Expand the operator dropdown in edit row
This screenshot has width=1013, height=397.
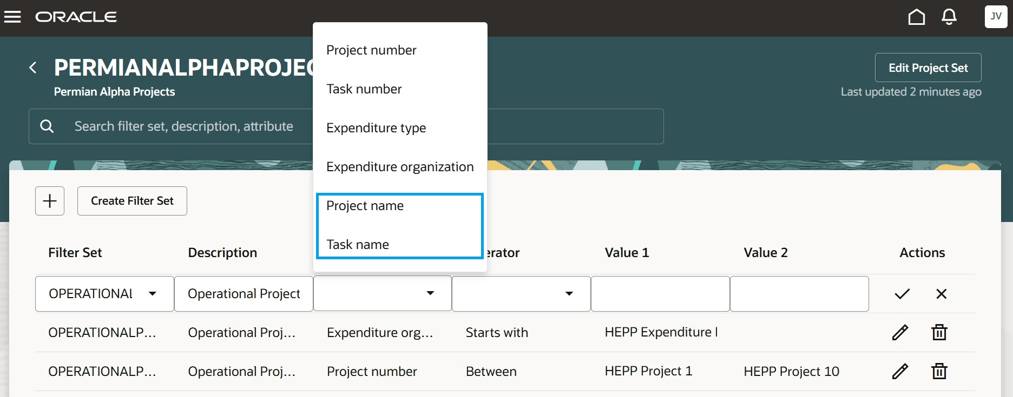[569, 294]
